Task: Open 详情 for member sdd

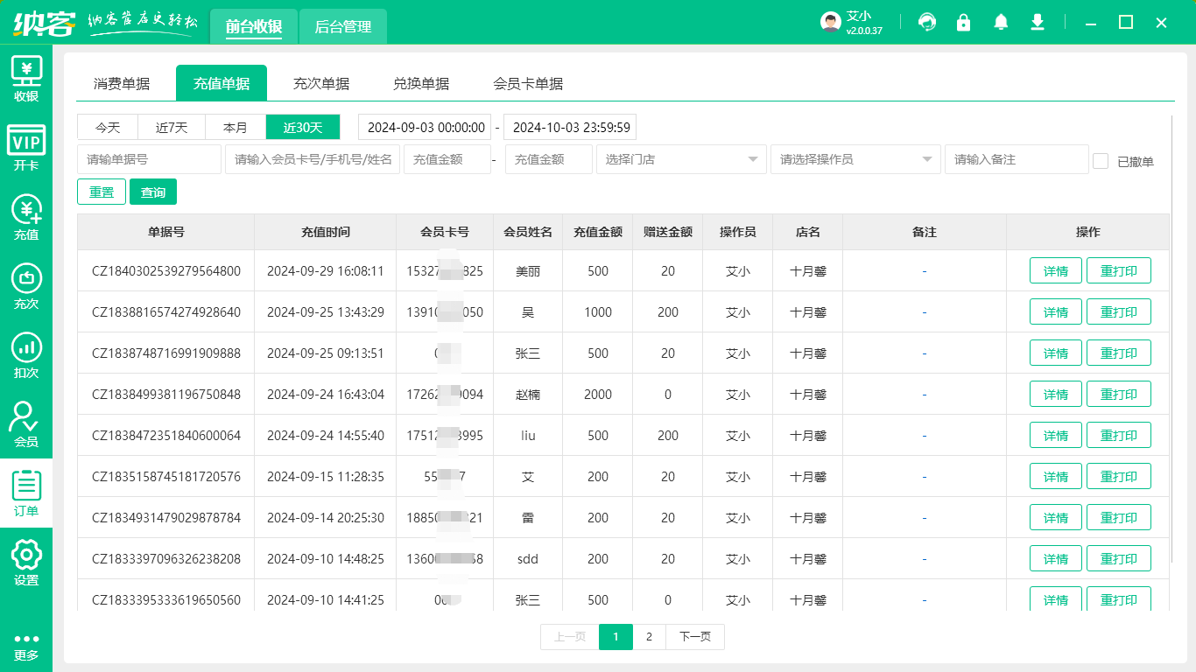Action: click(1056, 559)
